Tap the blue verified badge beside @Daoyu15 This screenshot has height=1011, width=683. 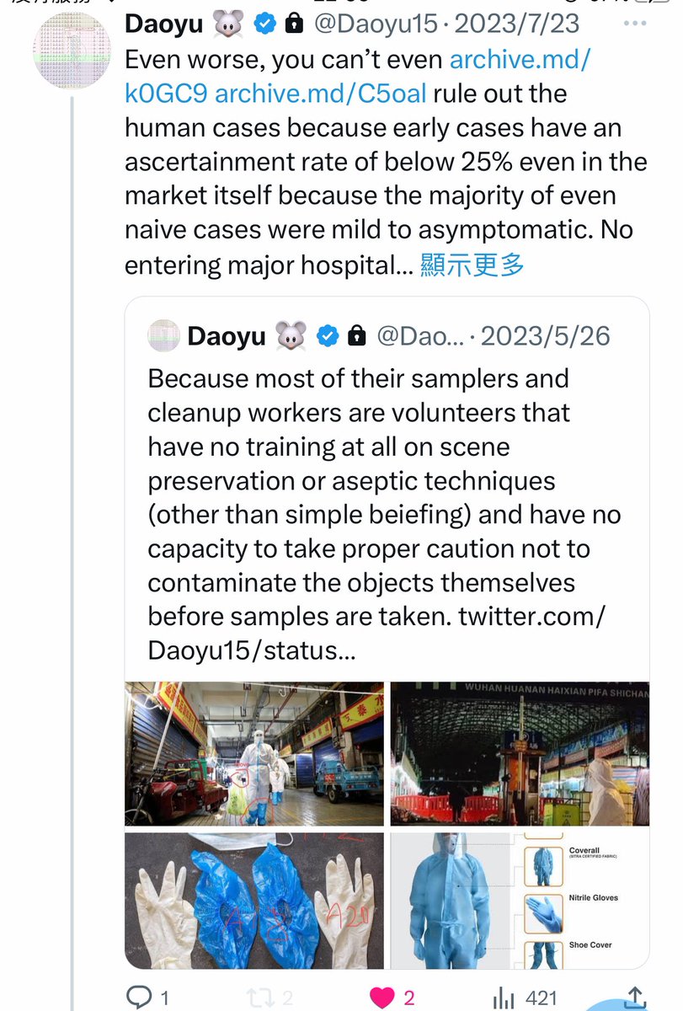pos(266,24)
